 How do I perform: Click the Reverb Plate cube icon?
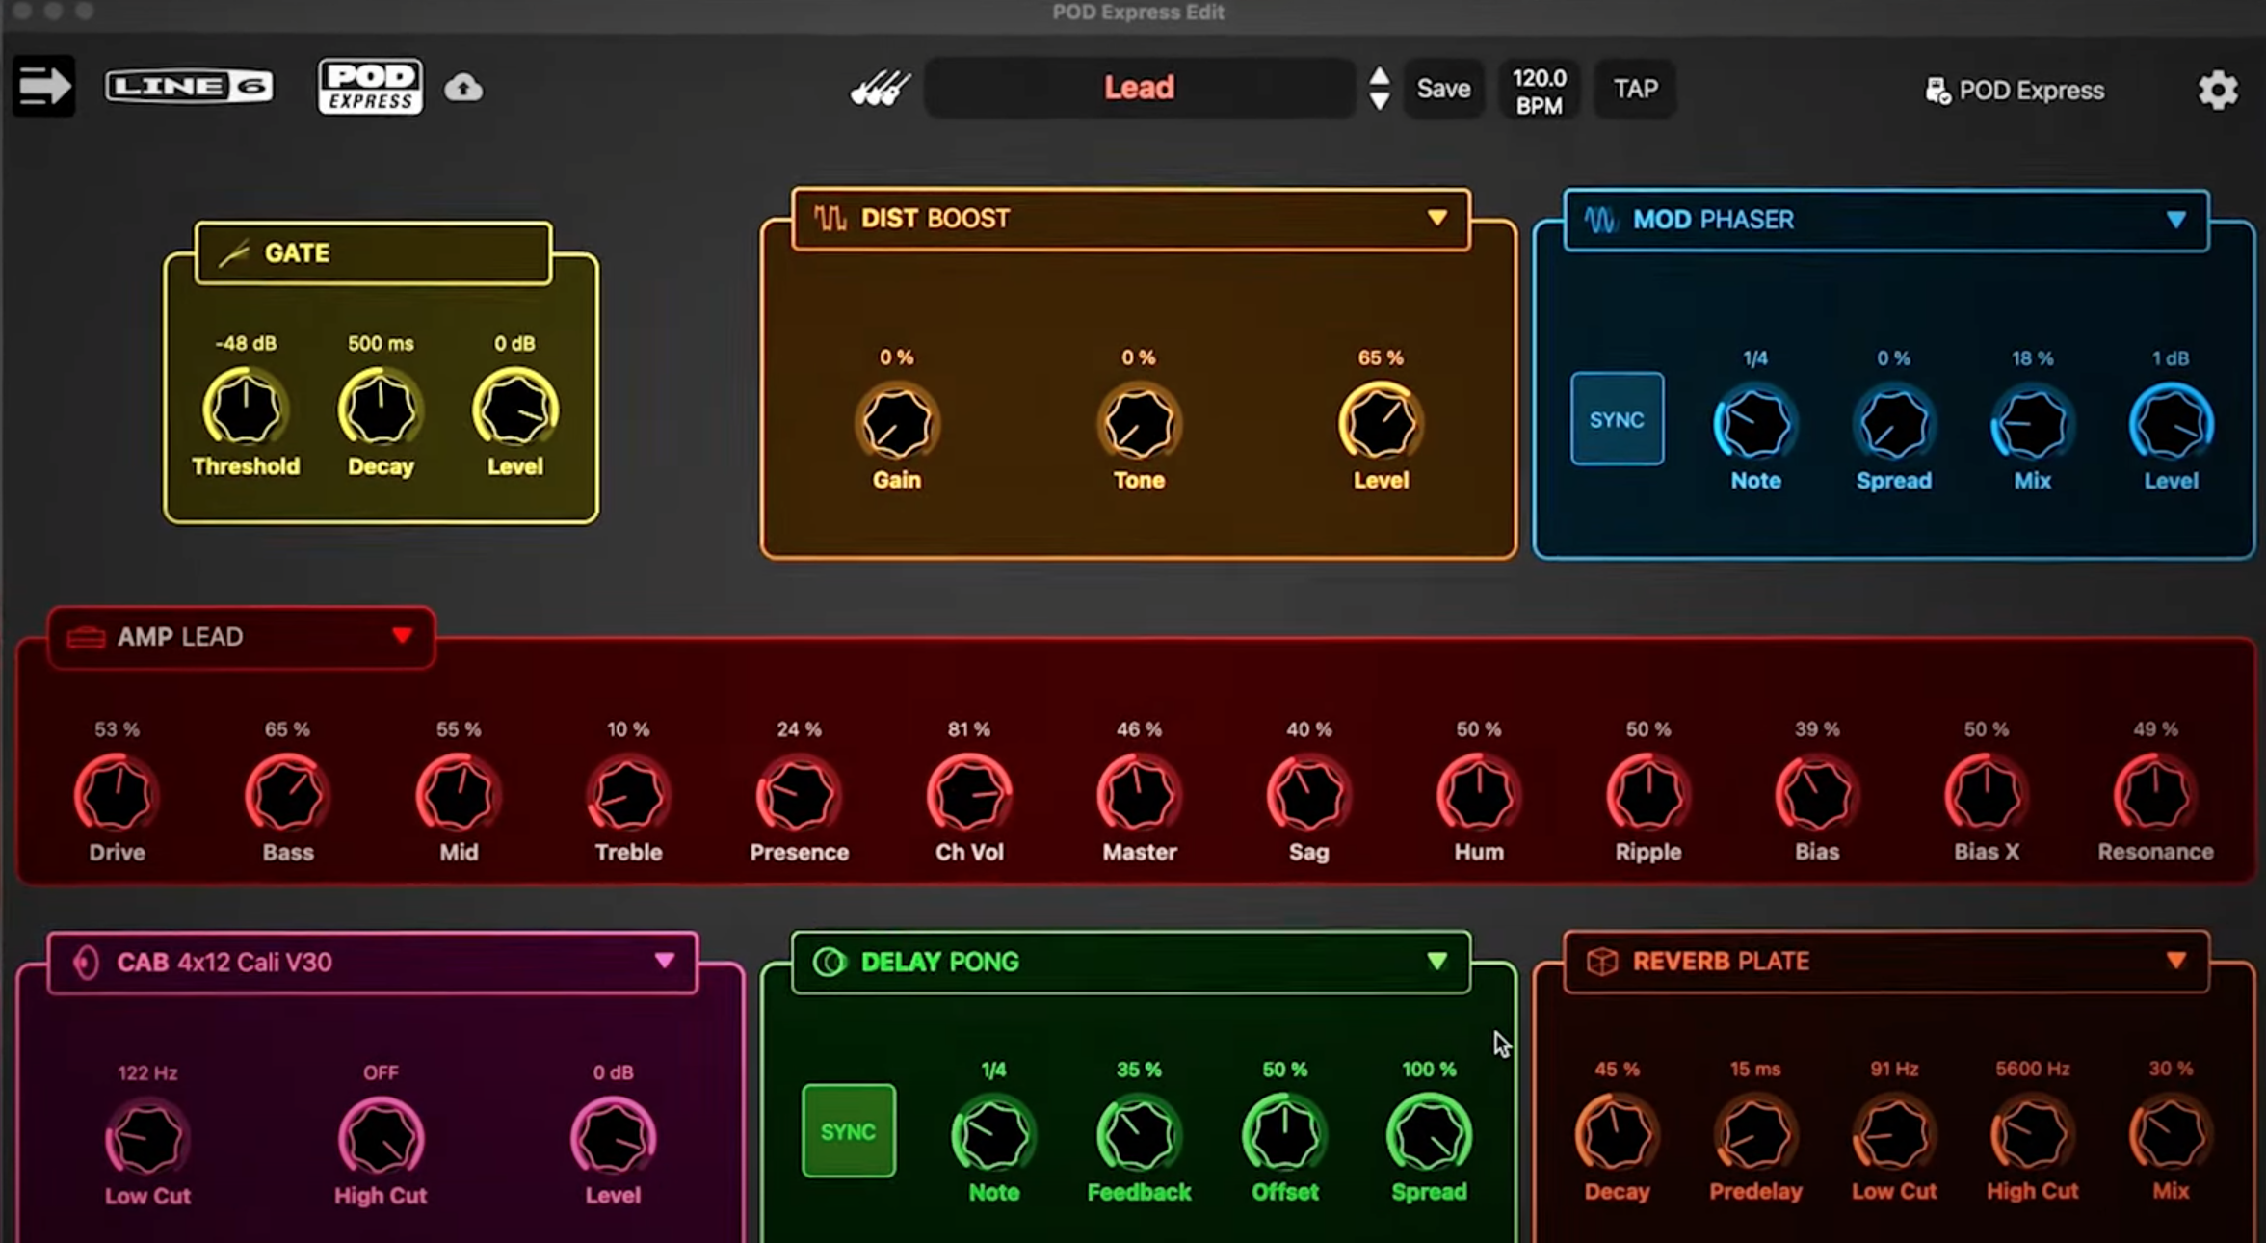click(x=1601, y=962)
